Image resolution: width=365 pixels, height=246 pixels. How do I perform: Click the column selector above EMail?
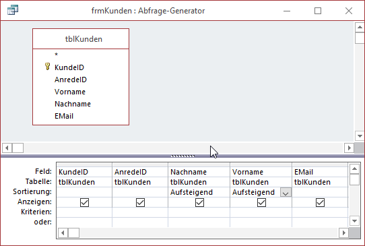320,165
